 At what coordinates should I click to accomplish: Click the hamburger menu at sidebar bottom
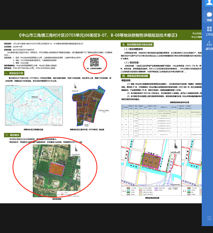coord(209,218)
